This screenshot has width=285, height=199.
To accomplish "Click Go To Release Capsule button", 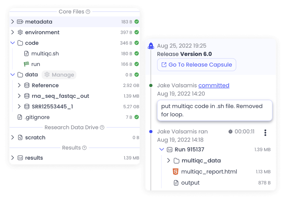I will click(x=197, y=65).
